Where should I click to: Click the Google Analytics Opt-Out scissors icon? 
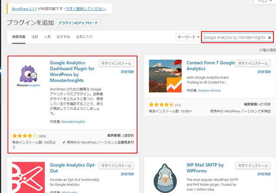[28, 177]
